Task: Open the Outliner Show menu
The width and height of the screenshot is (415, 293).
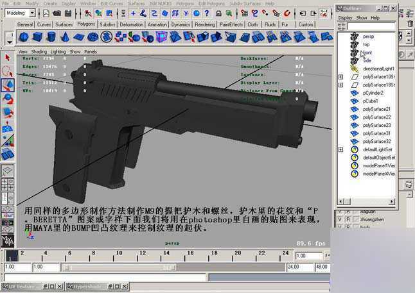Action: [x=362, y=18]
